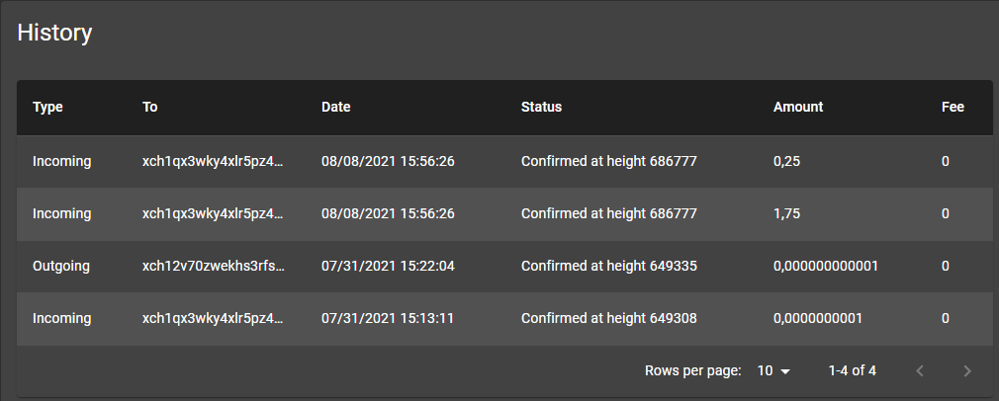Click address xch12v70zwekhs3rfs…
999x401 pixels.
[x=214, y=266]
